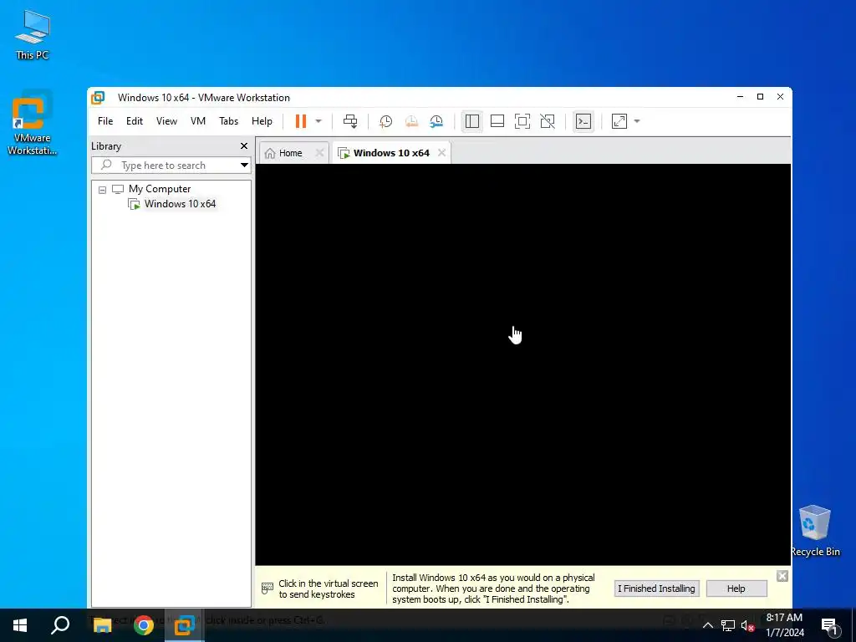Close the Library panel

click(x=244, y=146)
